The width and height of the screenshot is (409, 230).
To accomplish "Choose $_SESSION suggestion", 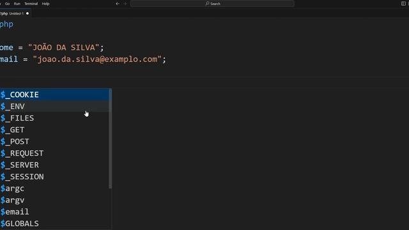I will coord(54,177).
